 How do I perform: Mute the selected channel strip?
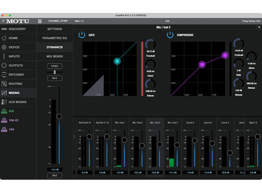click(x=55, y=79)
